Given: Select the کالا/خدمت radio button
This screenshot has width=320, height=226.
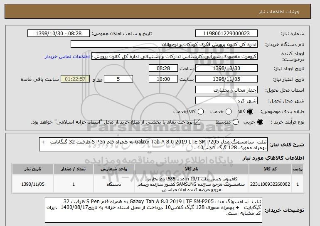Looking at the screenshot, I should 201,112.
